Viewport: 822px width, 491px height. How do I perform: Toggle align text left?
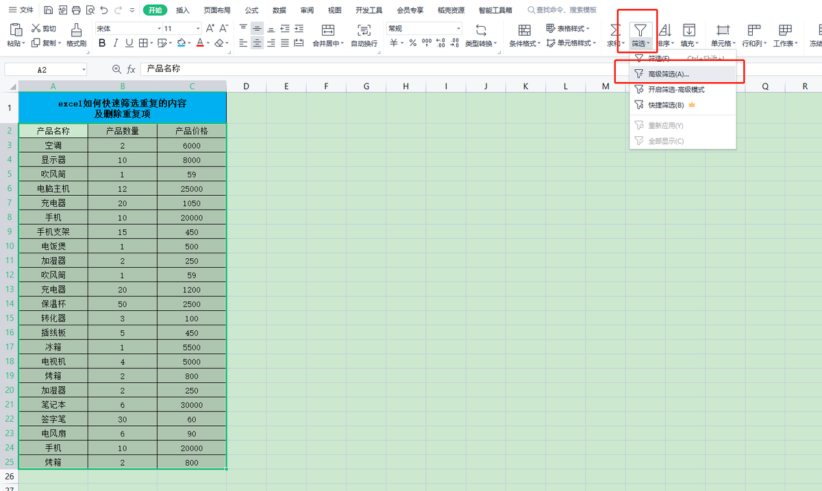(242, 42)
